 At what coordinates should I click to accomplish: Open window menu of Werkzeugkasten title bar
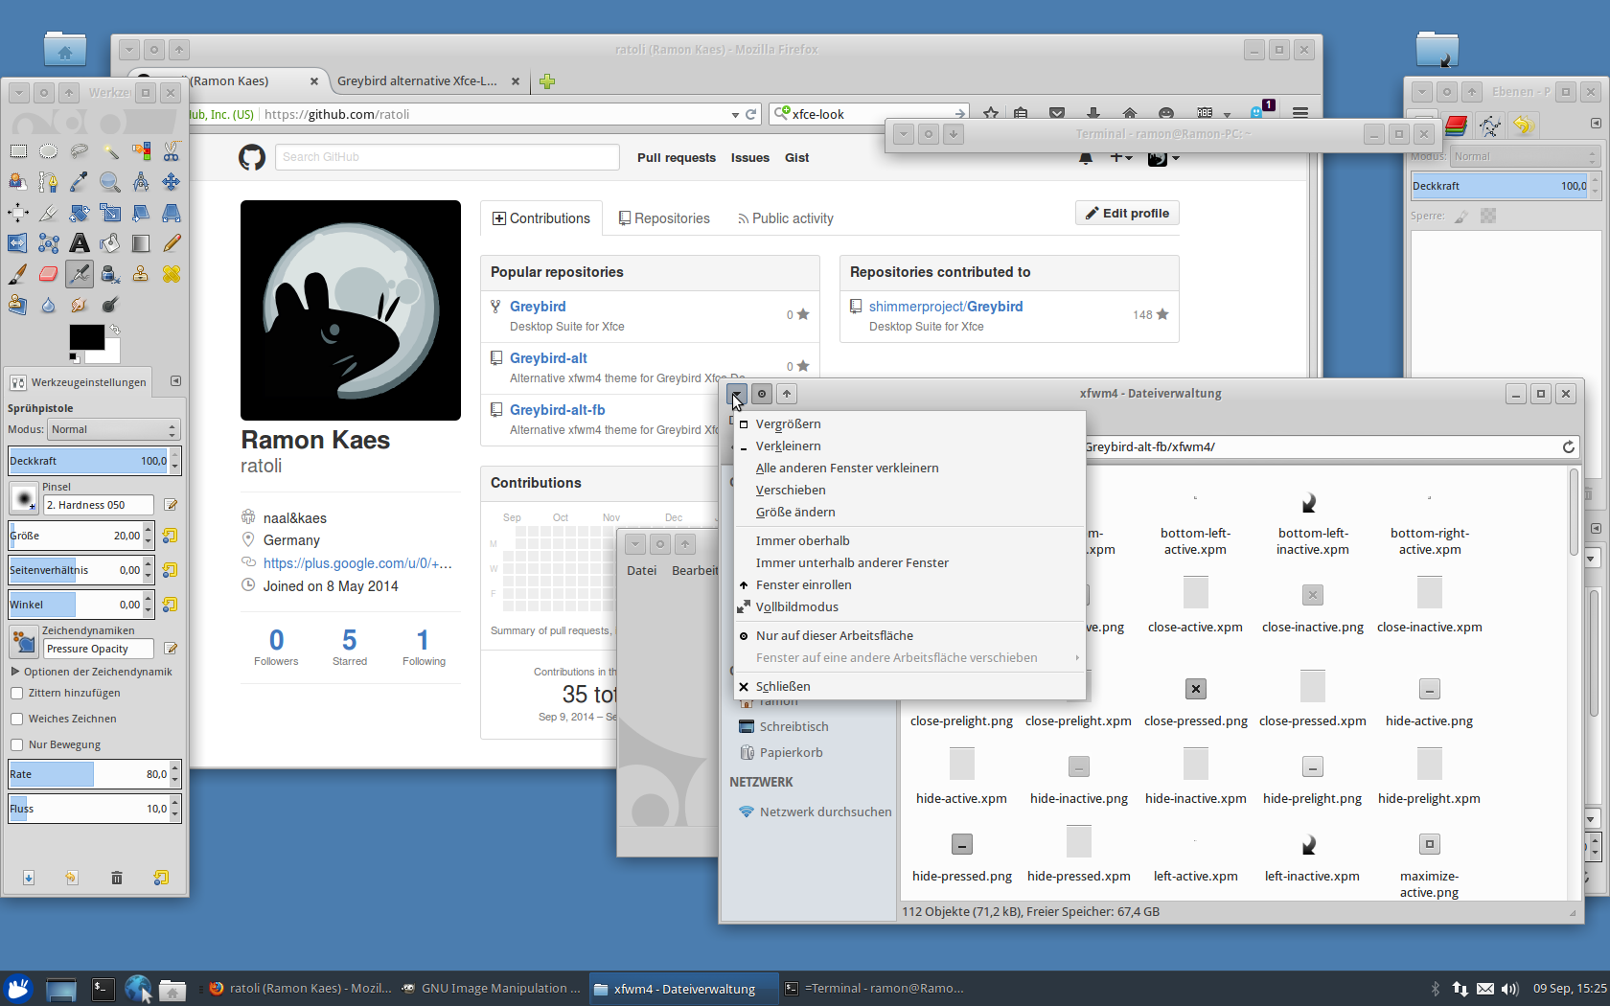pyautogui.click(x=19, y=93)
